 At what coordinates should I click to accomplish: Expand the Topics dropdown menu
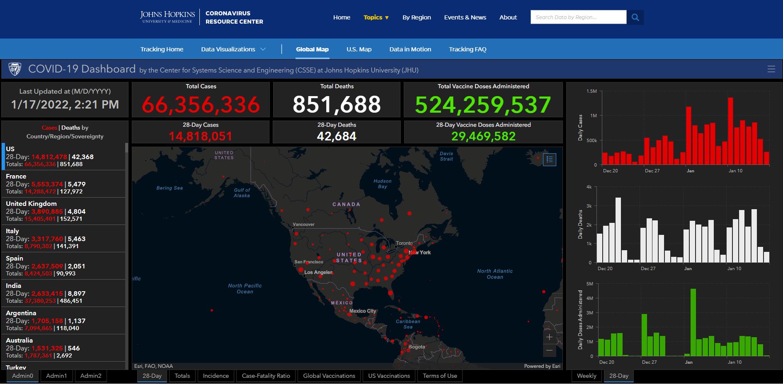[376, 17]
